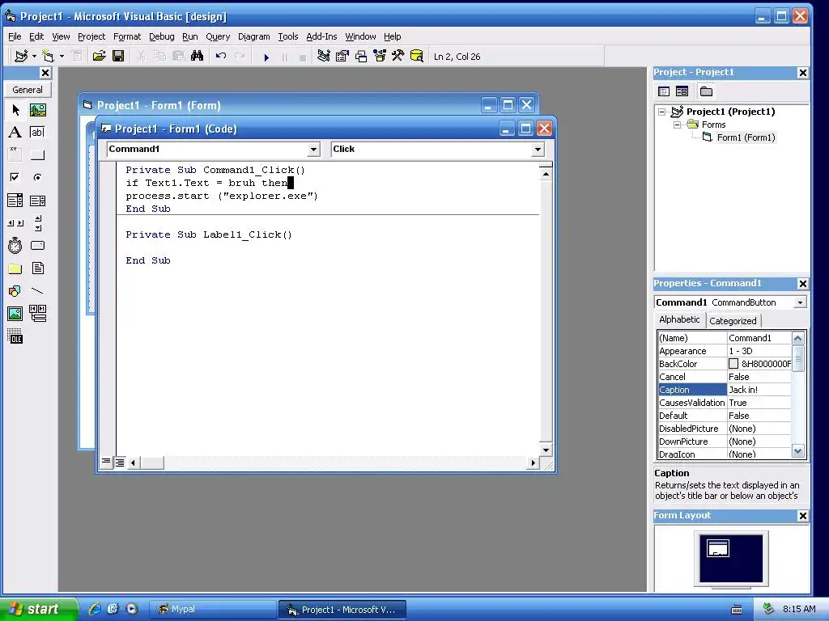The image size is (829, 621).
Task: Switch code window to Full Module View
Action: coord(120,463)
